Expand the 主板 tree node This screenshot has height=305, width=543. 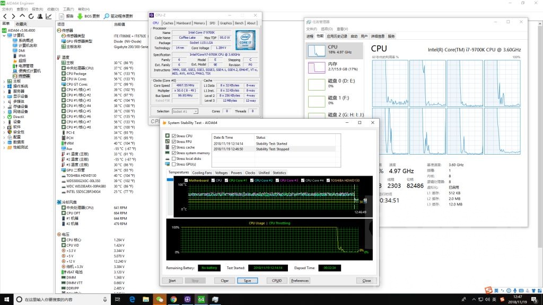[4, 81]
